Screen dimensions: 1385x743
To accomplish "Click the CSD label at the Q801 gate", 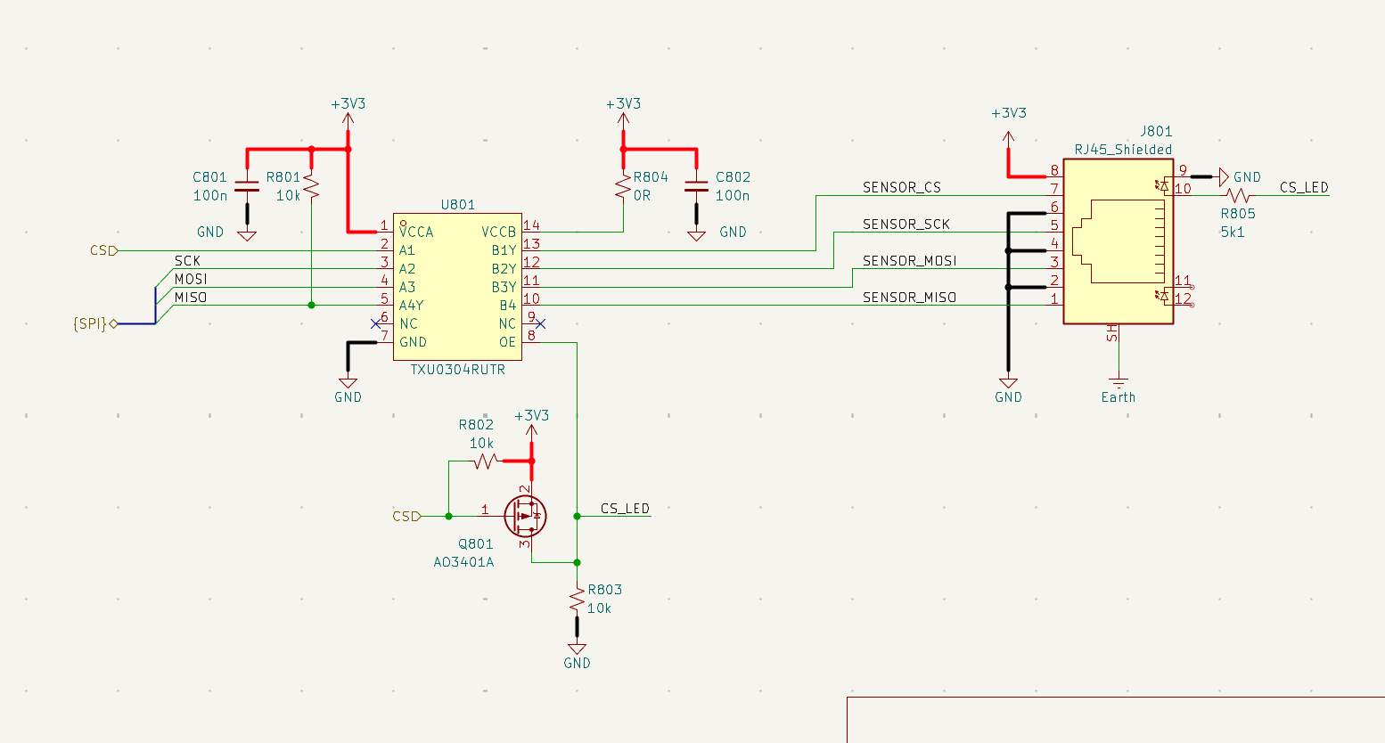I will click(406, 516).
